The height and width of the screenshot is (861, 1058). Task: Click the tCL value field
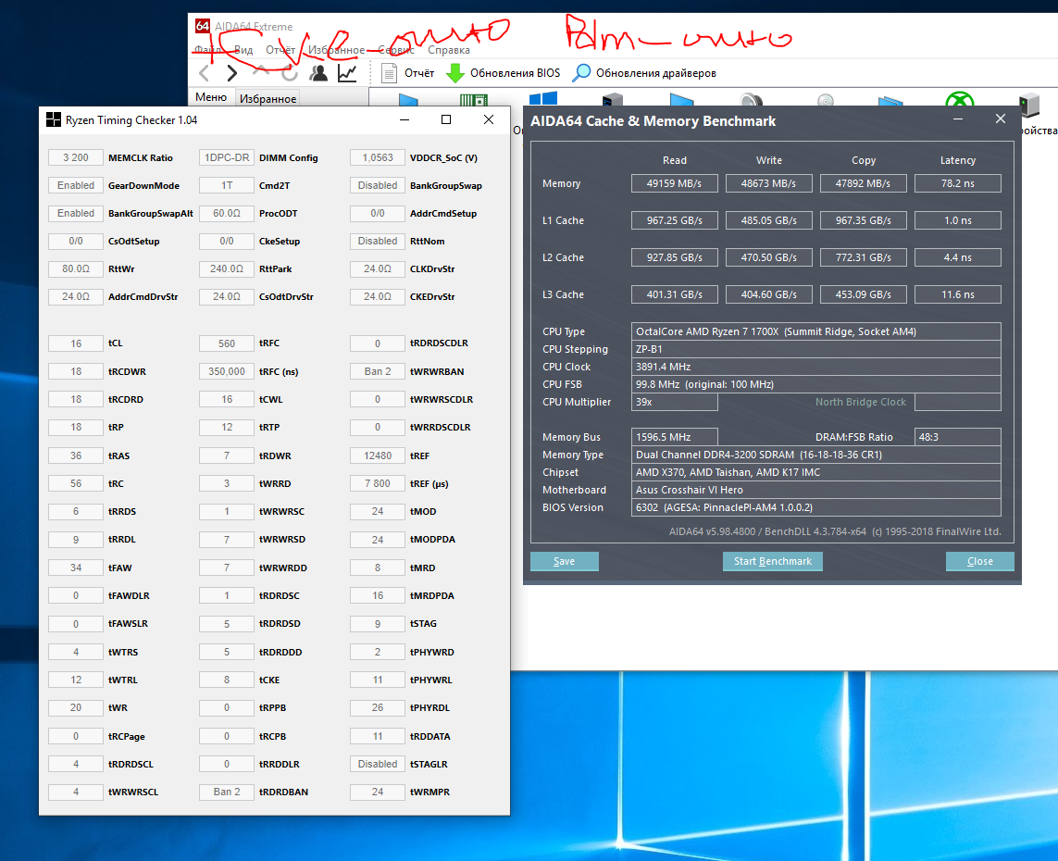point(76,343)
